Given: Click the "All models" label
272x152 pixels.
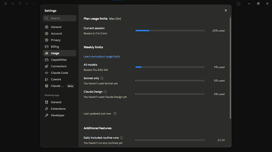Looking at the screenshot, I should (90, 65).
